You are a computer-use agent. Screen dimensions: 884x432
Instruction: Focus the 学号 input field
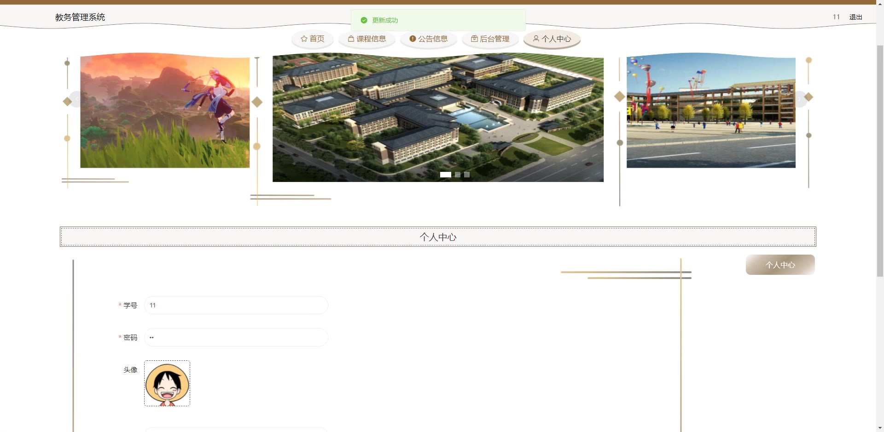[236, 305]
